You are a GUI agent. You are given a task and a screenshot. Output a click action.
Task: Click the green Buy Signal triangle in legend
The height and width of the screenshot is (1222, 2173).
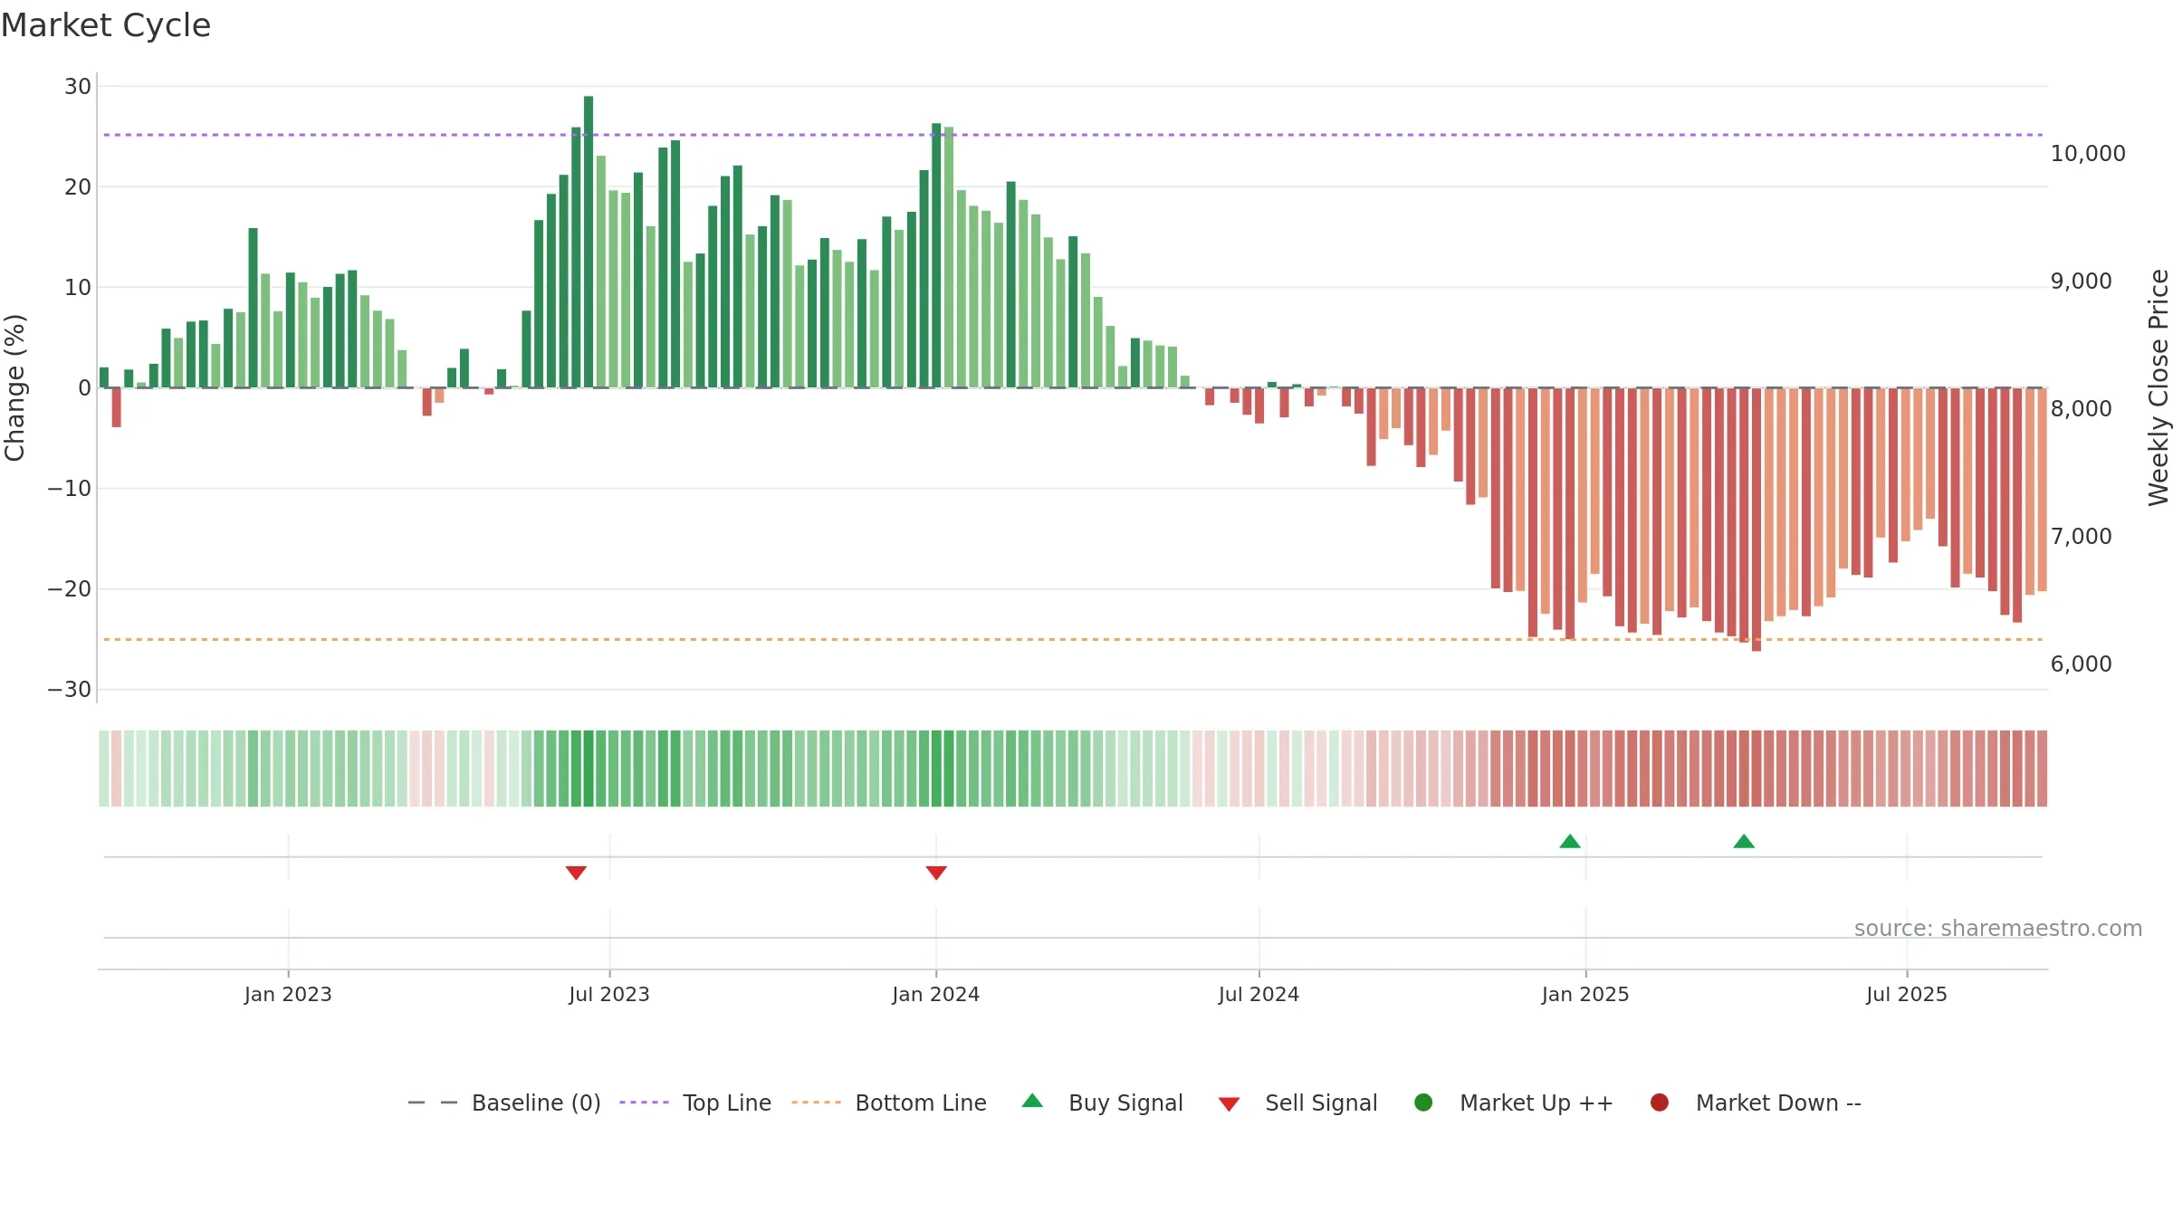pyautogui.click(x=1032, y=1101)
